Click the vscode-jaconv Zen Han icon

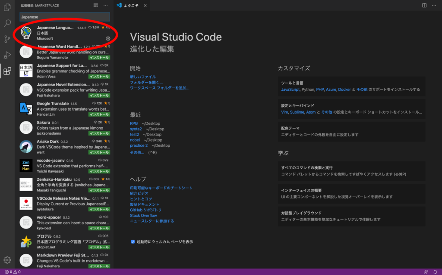click(x=26, y=165)
